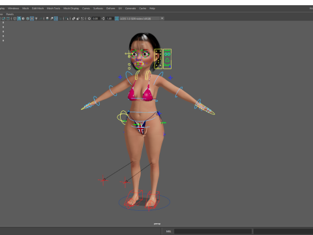Toggle X-ray active components icon

78,18
